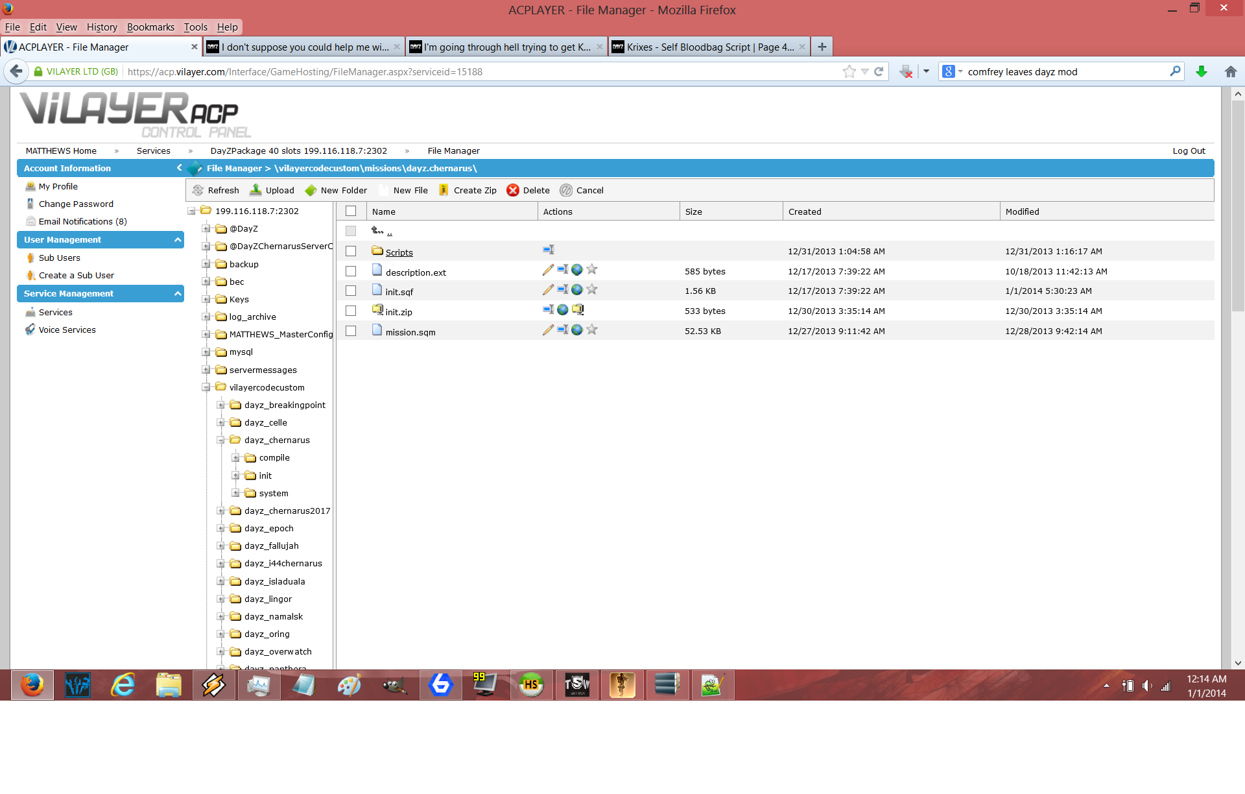Star the mission.sqm file
The image size is (1245, 794).
[591, 330]
